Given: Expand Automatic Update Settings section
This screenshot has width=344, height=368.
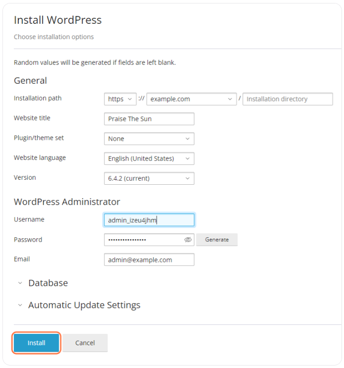Looking at the screenshot, I should pyautogui.click(x=79, y=305).
